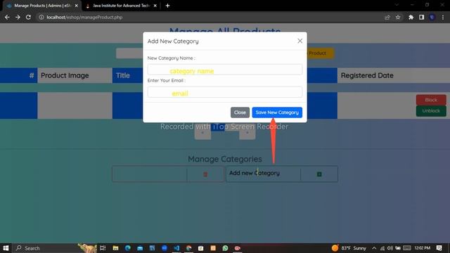Close the Manage Products tab

click(77, 6)
